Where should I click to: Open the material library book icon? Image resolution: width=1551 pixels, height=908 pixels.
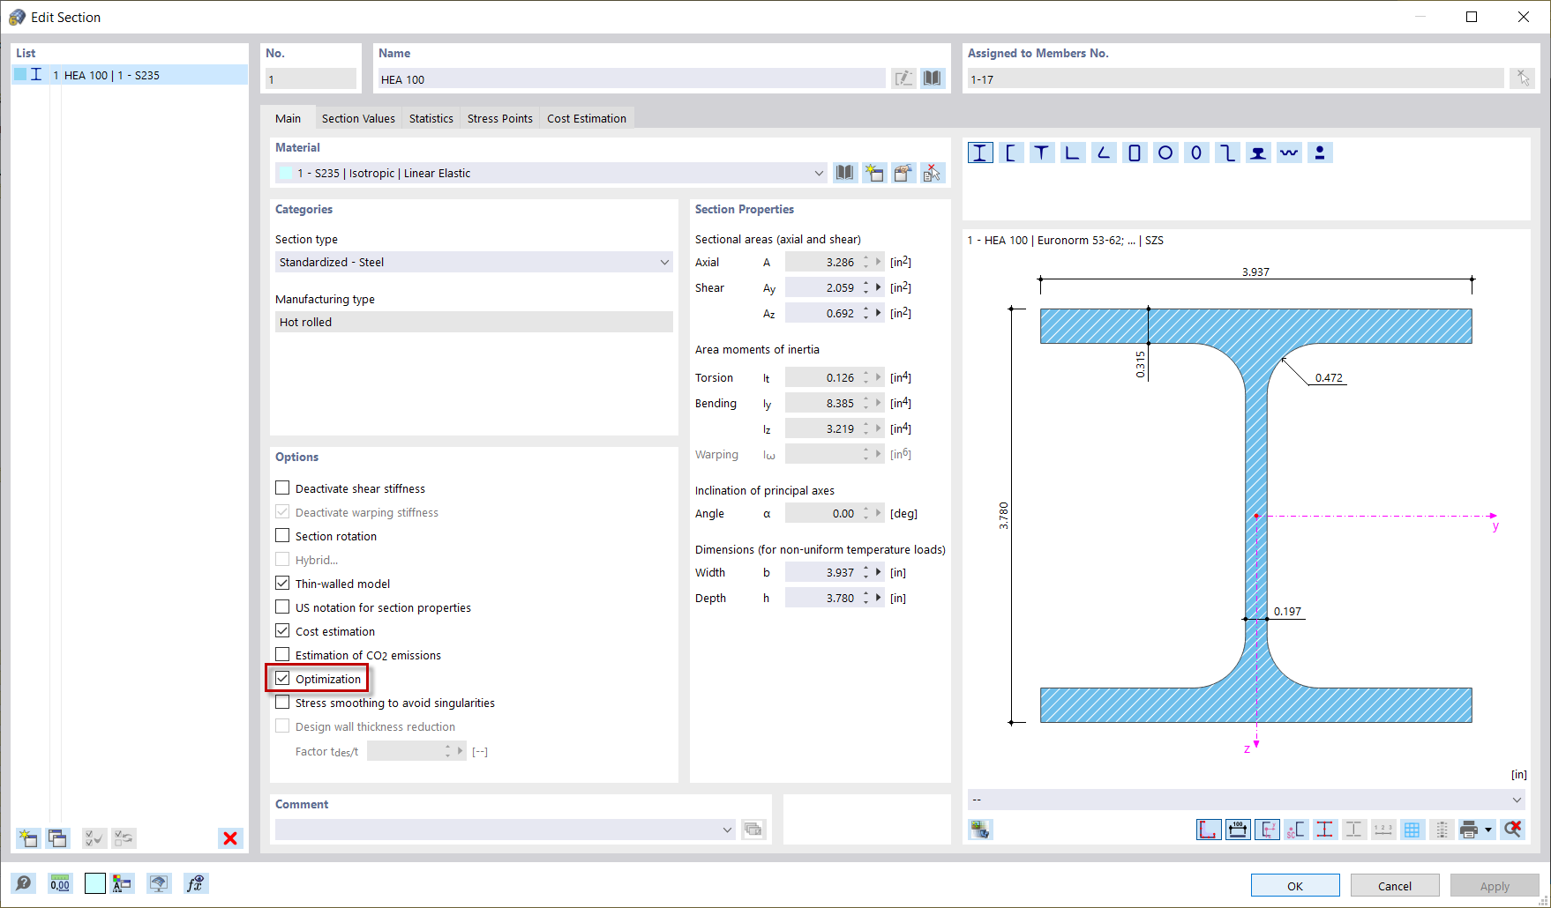844,172
